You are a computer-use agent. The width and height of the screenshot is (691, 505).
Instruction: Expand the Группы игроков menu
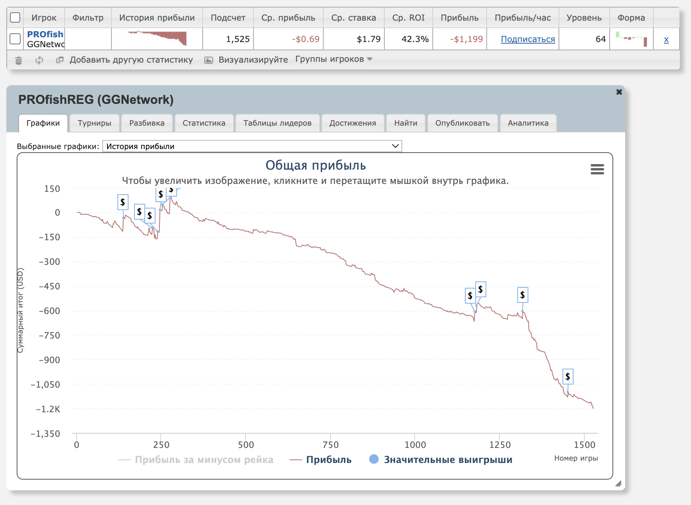coord(334,59)
